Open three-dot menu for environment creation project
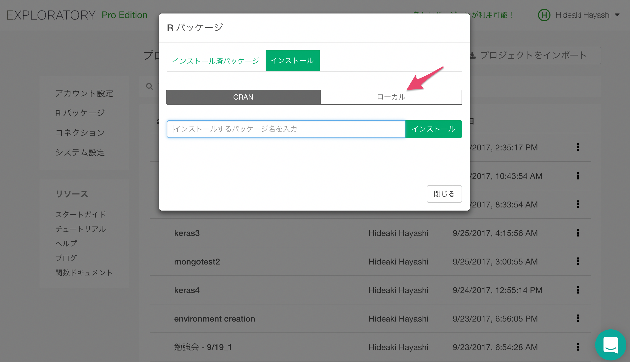The width and height of the screenshot is (630, 362). pyautogui.click(x=578, y=318)
